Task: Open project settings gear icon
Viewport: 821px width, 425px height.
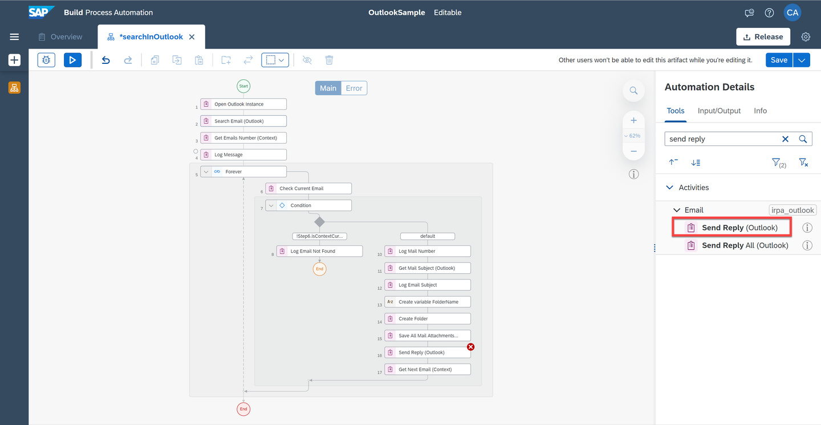Action: pos(806,37)
